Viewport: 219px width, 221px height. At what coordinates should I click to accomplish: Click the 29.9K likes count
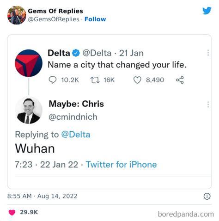29,212
